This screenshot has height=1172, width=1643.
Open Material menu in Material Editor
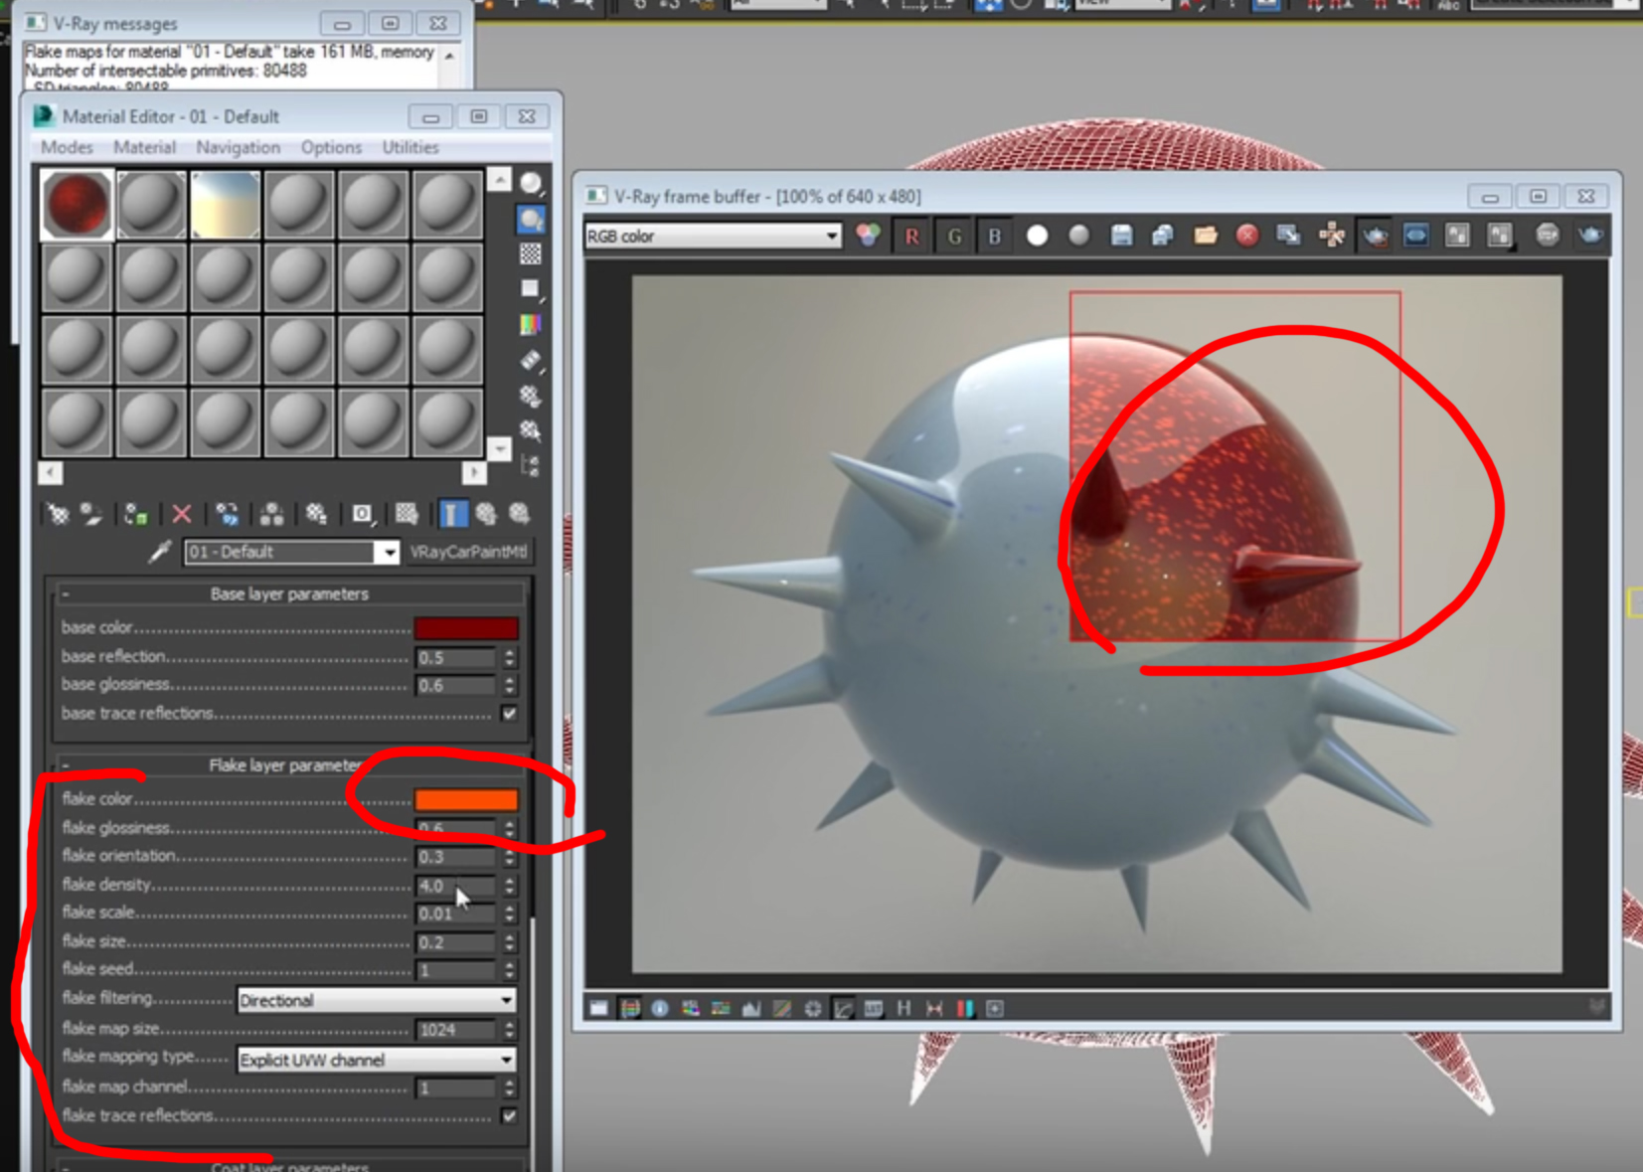click(x=144, y=147)
